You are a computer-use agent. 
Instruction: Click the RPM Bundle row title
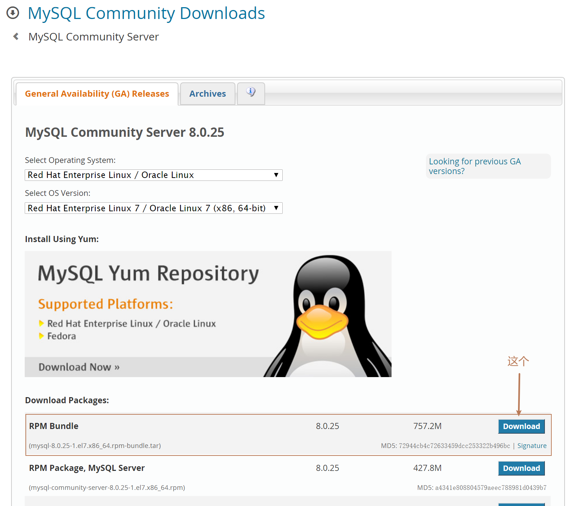click(x=54, y=426)
